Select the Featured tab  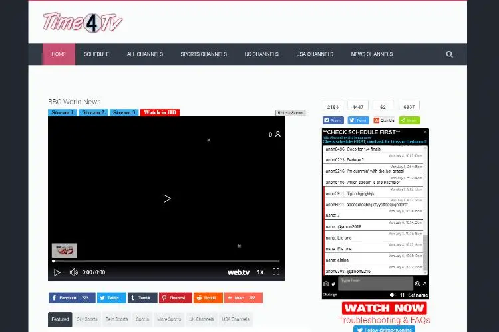pyautogui.click(x=60, y=319)
